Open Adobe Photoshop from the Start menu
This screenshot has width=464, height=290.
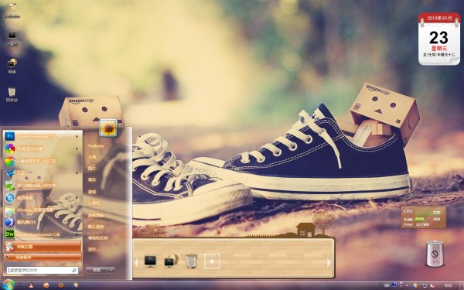click(x=42, y=136)
